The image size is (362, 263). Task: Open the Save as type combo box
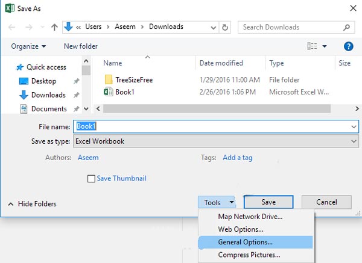coord(216,141)
